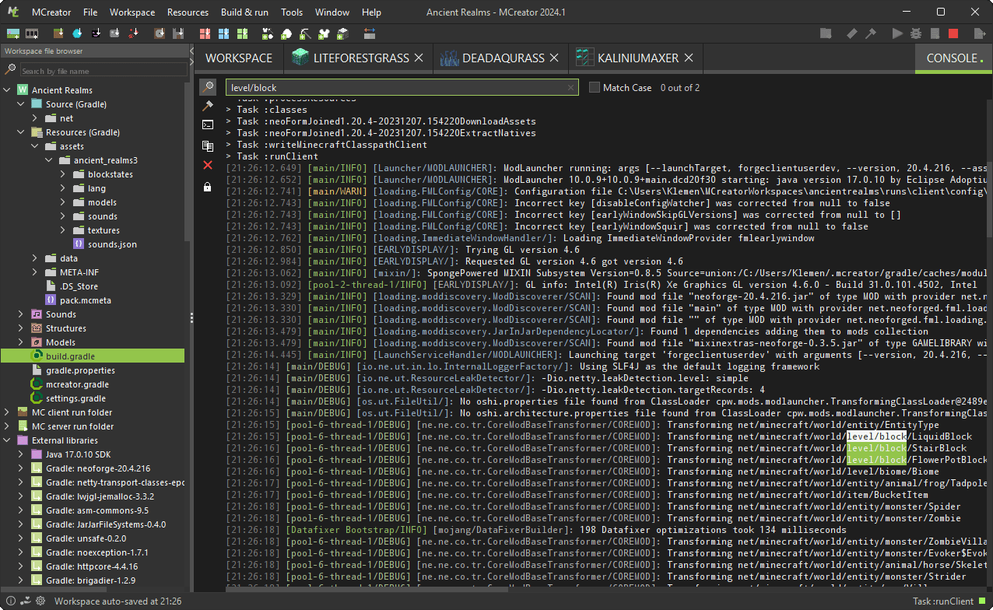Image resolution: width=993 pixels, height=610 pixels.
Task: Click the import item texture (blue gem) icon
Action: 77,33
